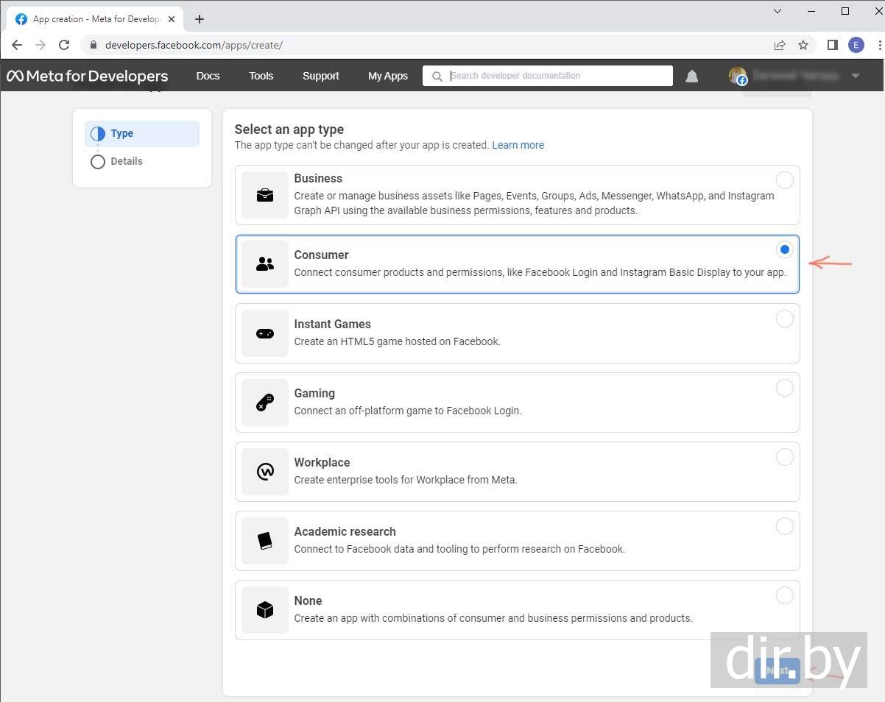The height and width of the screenshot is (702, 885).
Task: Select the Consumer radio button
Action: click(785, 249)
